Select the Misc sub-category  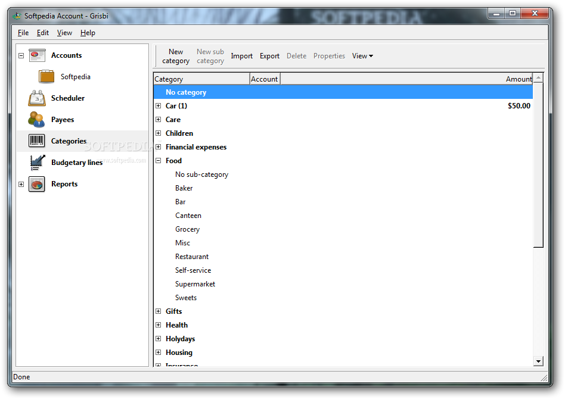(x=182, y=243)
